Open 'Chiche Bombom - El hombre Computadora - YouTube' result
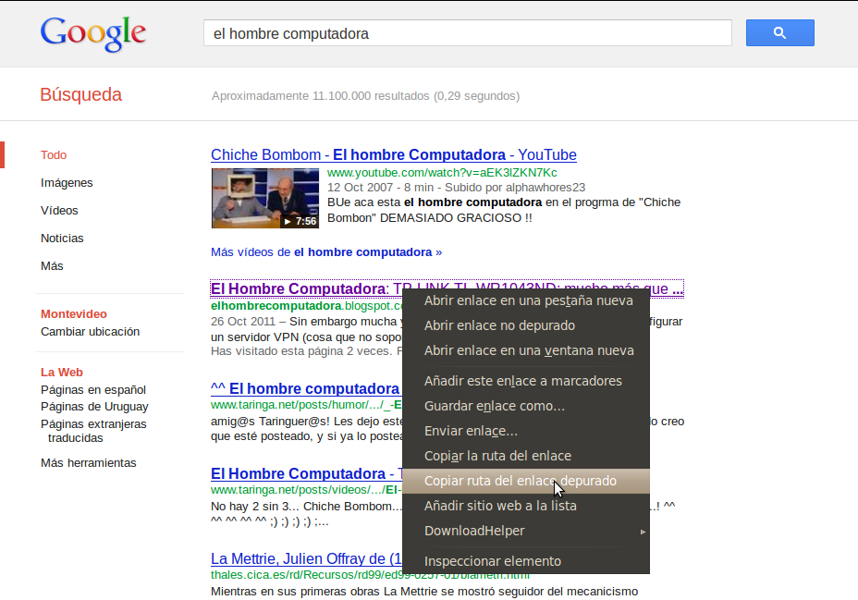The image size is (858, 600). tap(394, 154)
